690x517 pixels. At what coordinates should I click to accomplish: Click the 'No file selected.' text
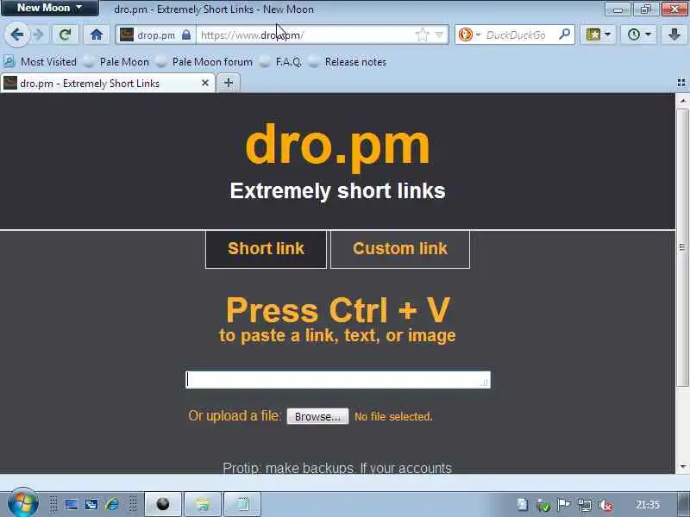coord(393,416)
